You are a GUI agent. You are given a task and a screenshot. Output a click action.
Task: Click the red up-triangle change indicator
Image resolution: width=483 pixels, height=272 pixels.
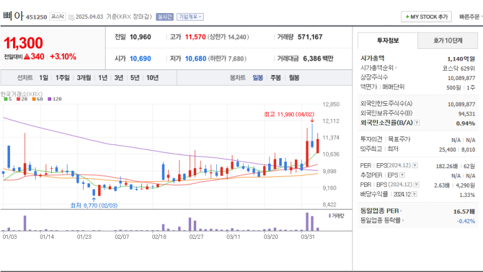point(27,57)
